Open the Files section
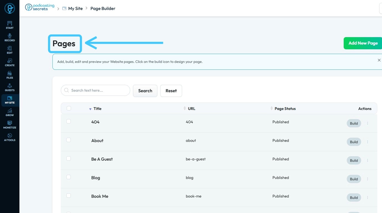Viewport: 382px width, 213px height. [x=10, y=75]
